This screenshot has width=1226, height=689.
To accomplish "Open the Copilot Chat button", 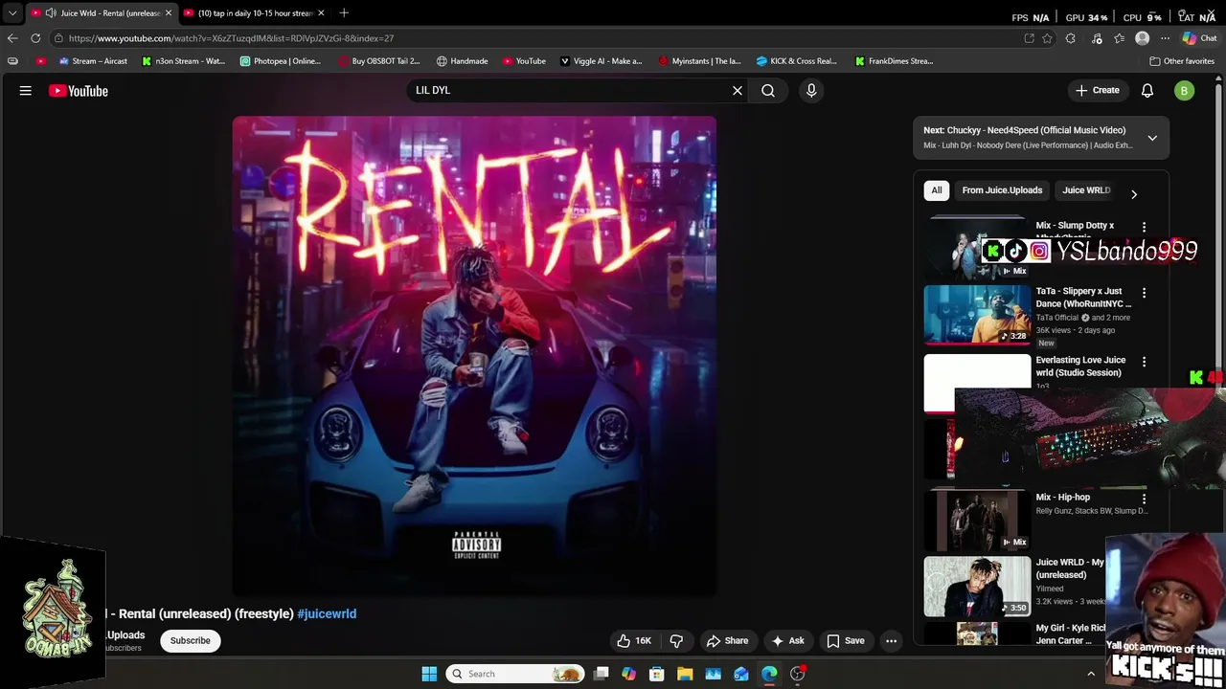I will [x=1200, y=38].
